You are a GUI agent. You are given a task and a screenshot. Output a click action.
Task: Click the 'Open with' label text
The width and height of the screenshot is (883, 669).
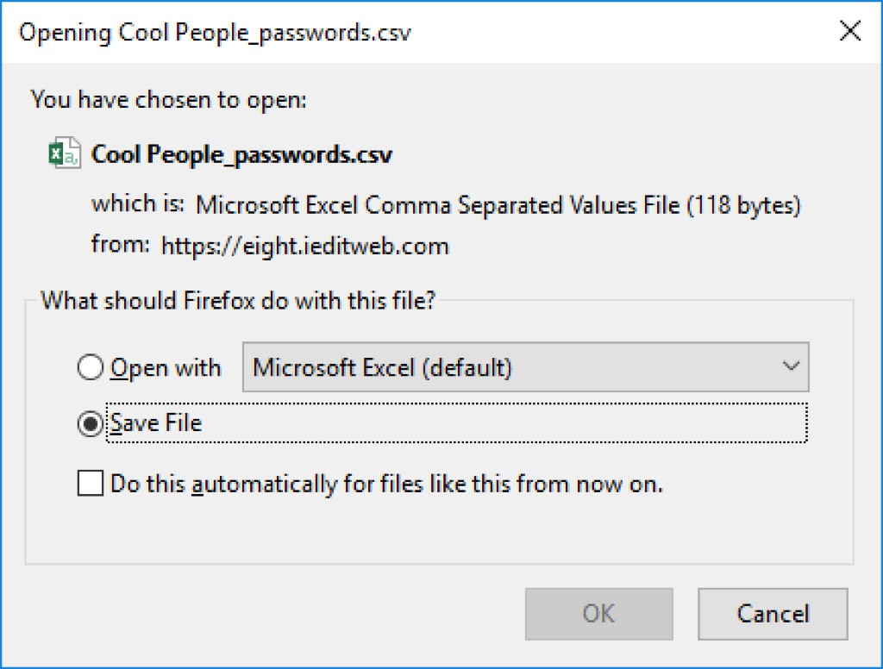pyautogui.click(x=166, y=368)
